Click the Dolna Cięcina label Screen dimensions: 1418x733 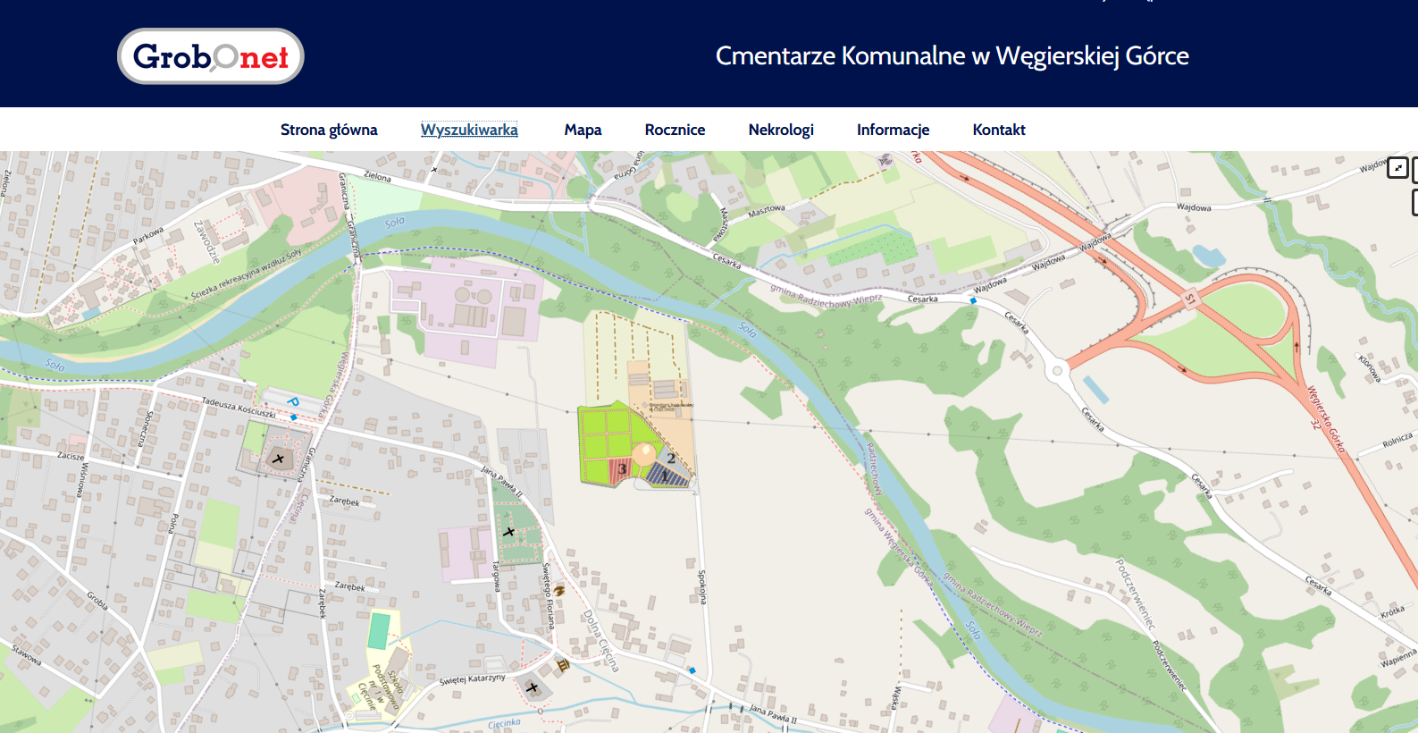point(601,640)
